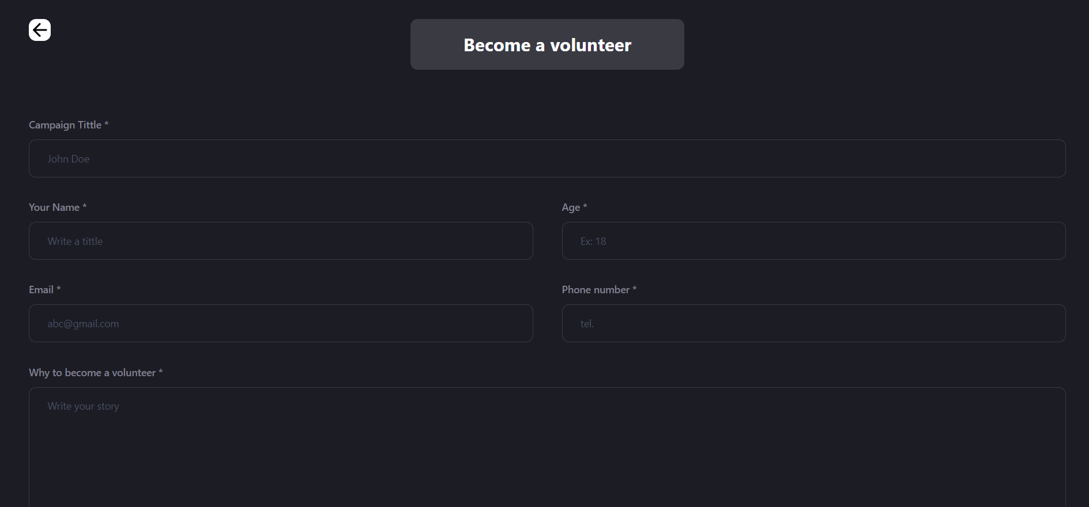The height and width of the screenshot is (507, 1089).
Task: Click the Campaign Tittle label text
Action: pos(65,125)
